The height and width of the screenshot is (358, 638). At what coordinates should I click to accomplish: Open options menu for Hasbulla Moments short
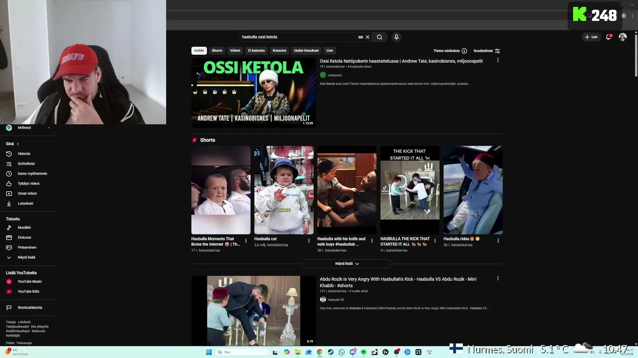pyautogui.click(x=245, y=241)
